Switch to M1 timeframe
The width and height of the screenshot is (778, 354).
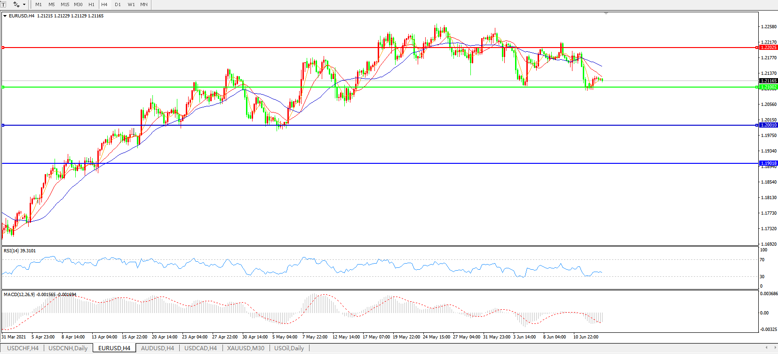39,4
